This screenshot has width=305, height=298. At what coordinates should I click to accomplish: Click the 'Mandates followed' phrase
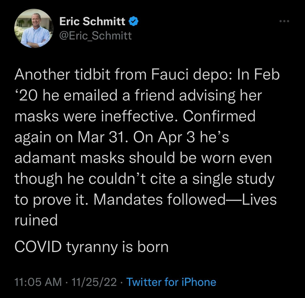[160, 199]
